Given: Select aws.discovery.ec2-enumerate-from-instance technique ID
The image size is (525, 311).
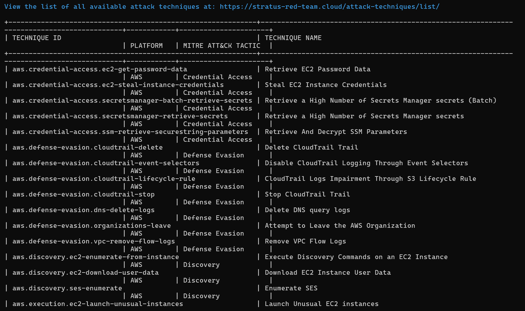Looking at the screenshot, I should [x=96, y=257].
